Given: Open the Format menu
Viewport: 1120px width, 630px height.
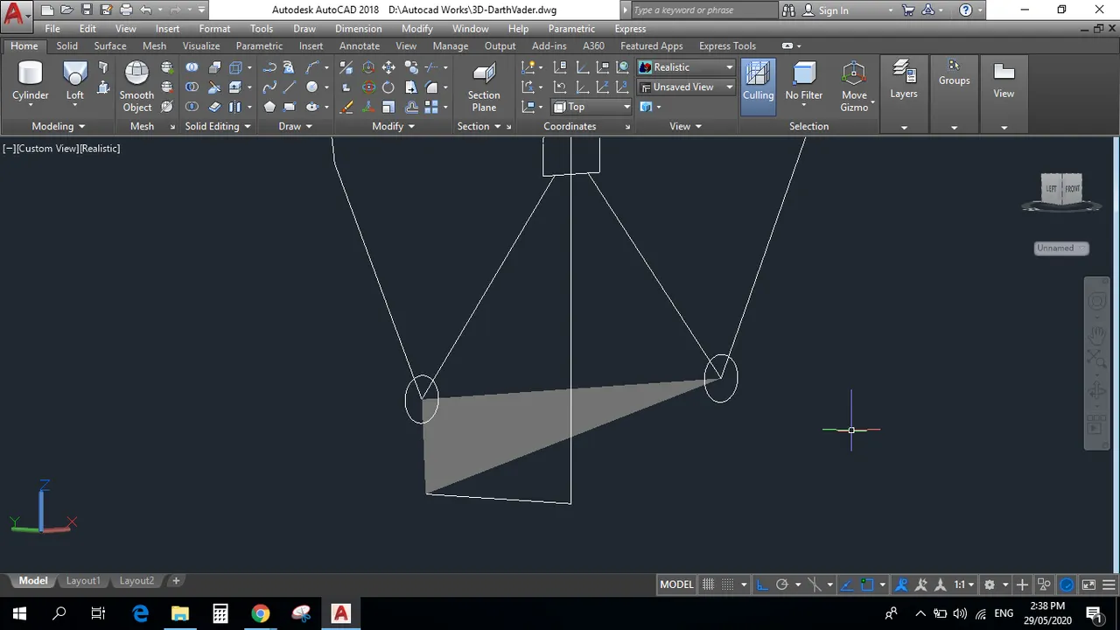Looking at the screenshot, I should [x=214, y=29].
